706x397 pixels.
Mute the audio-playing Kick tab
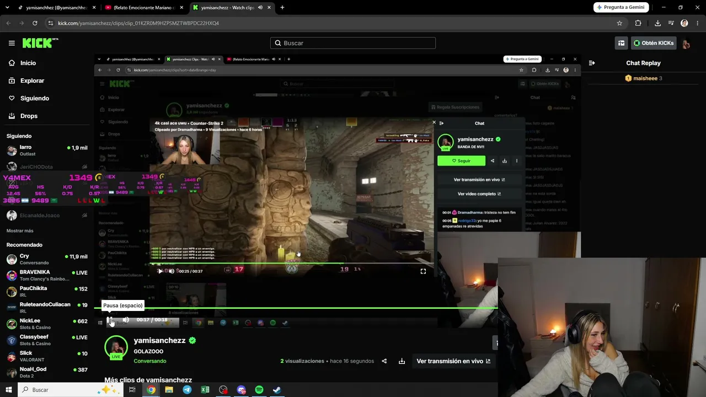[x=260, y=8]
